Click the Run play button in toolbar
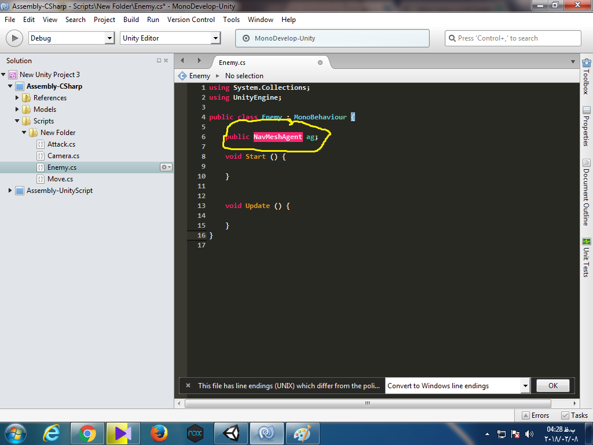Screen dimensions: 593x445 tap(14, 38)
